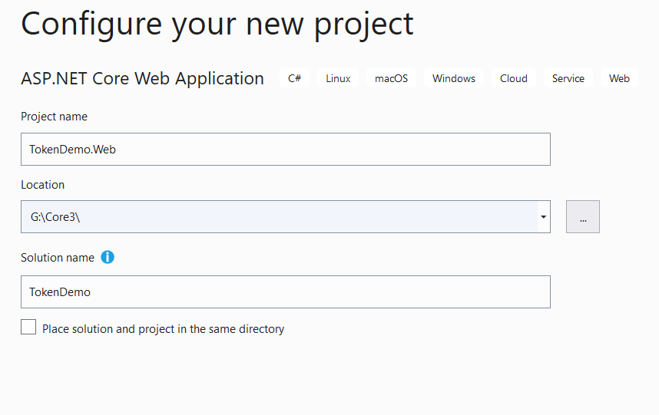Select the Cloud project type tag
Screen dimensions: 659x415
point(514,78)
